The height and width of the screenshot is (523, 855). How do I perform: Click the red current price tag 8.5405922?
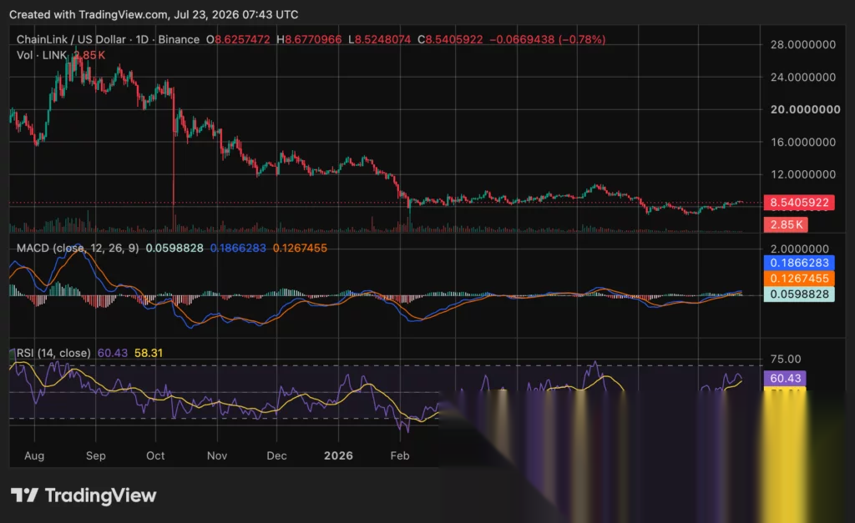coord(799,203)
